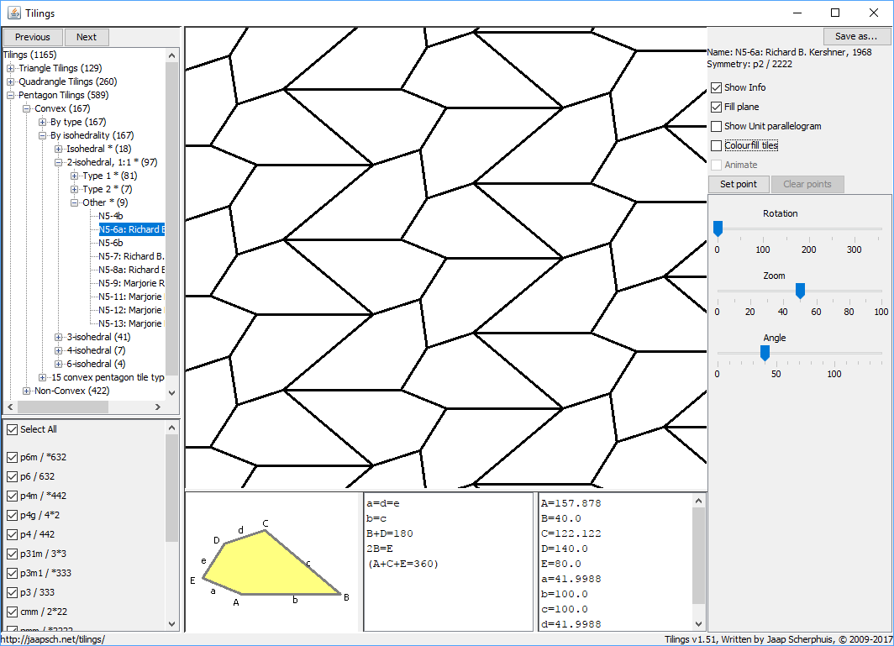
Task: Enable Colourfill tiles checkbox
Action: pos(717,146)
